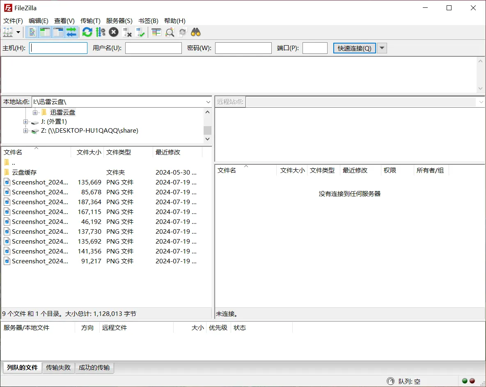Select PNG file icon sized 135,669
The width and height of the screenshot is (486, 387).
pyautogui.click(x=7, y=182)
